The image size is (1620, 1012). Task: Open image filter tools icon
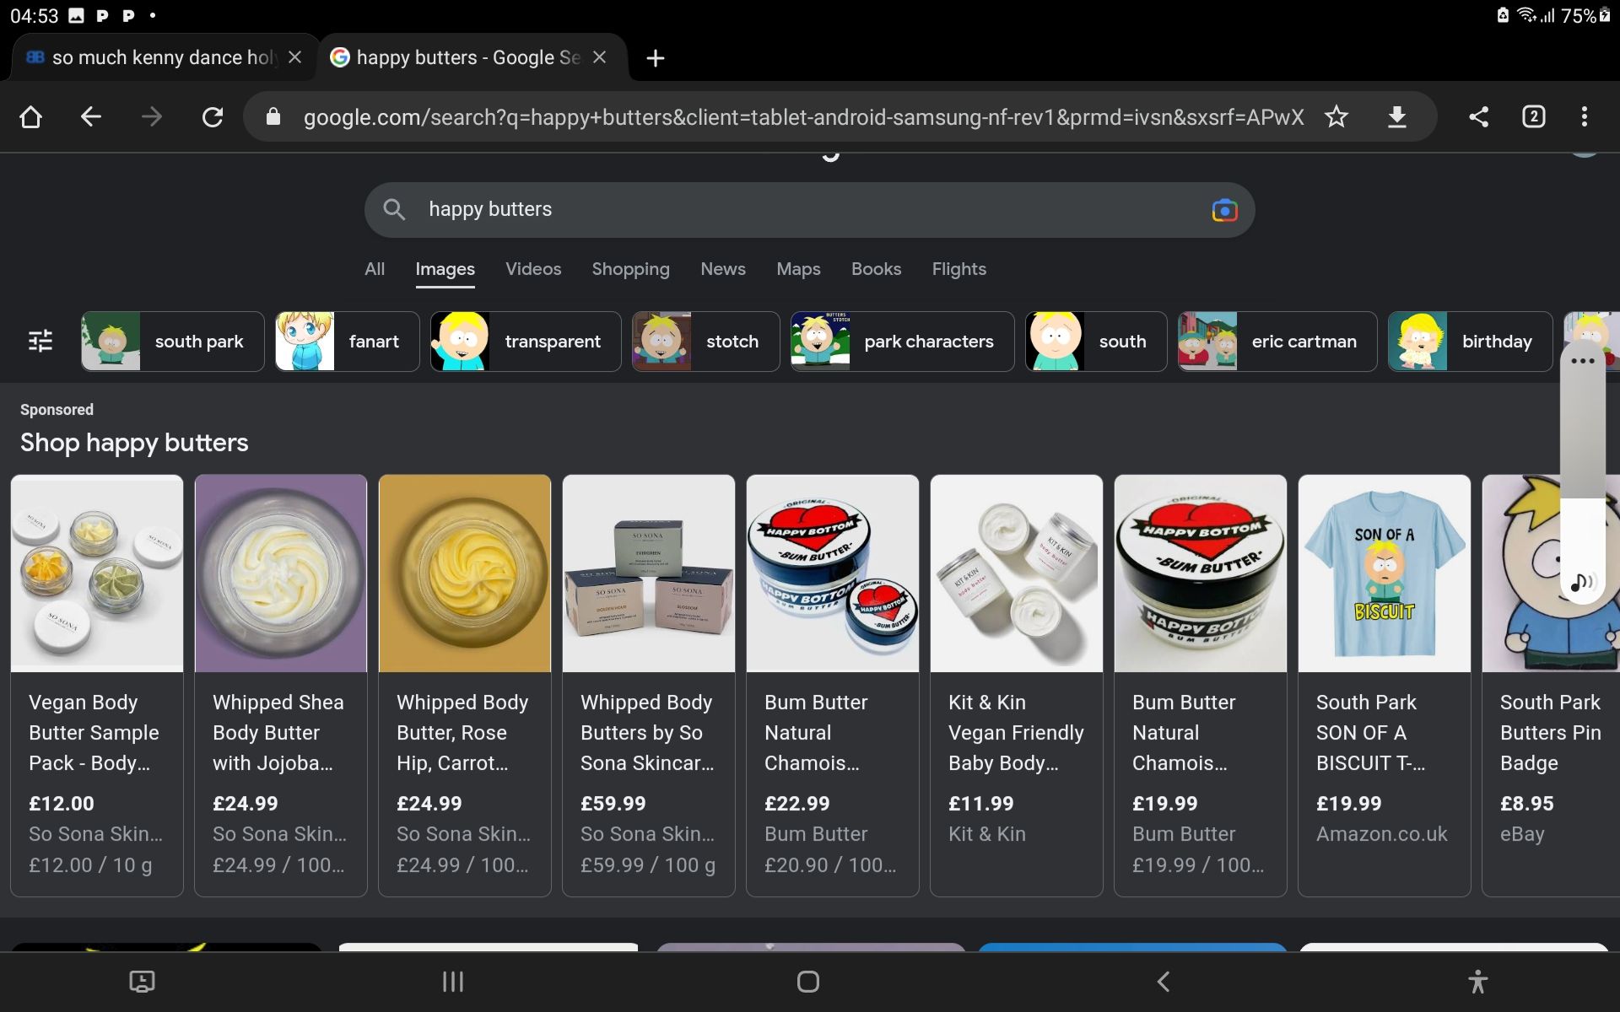pyautogui.click(x=40, y=341)
